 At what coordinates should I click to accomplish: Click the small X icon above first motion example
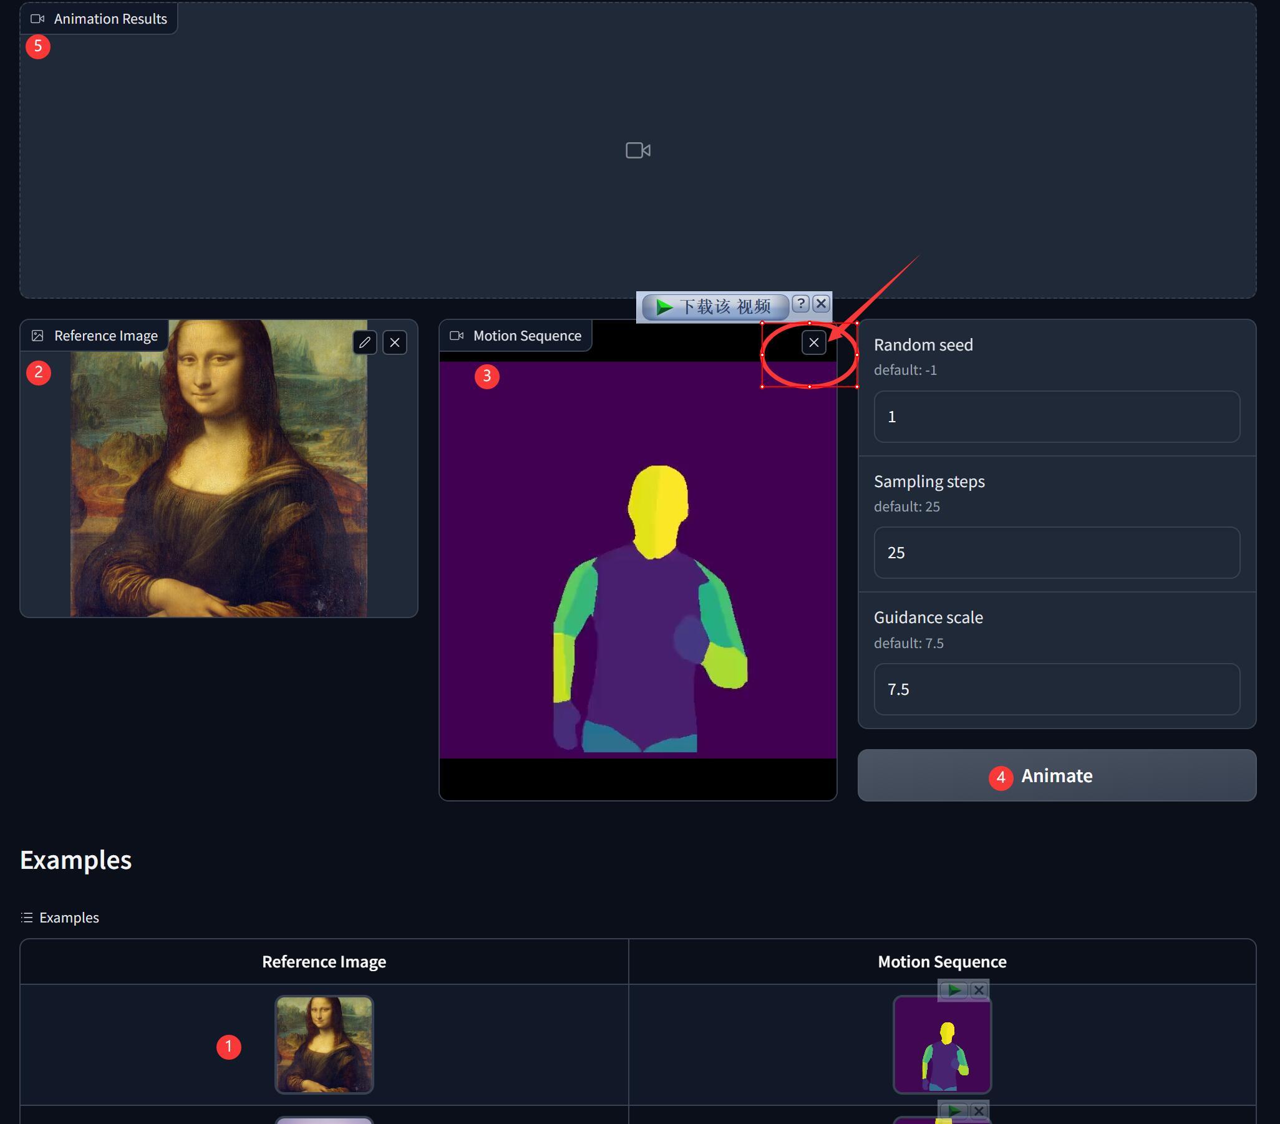(978, 990)
